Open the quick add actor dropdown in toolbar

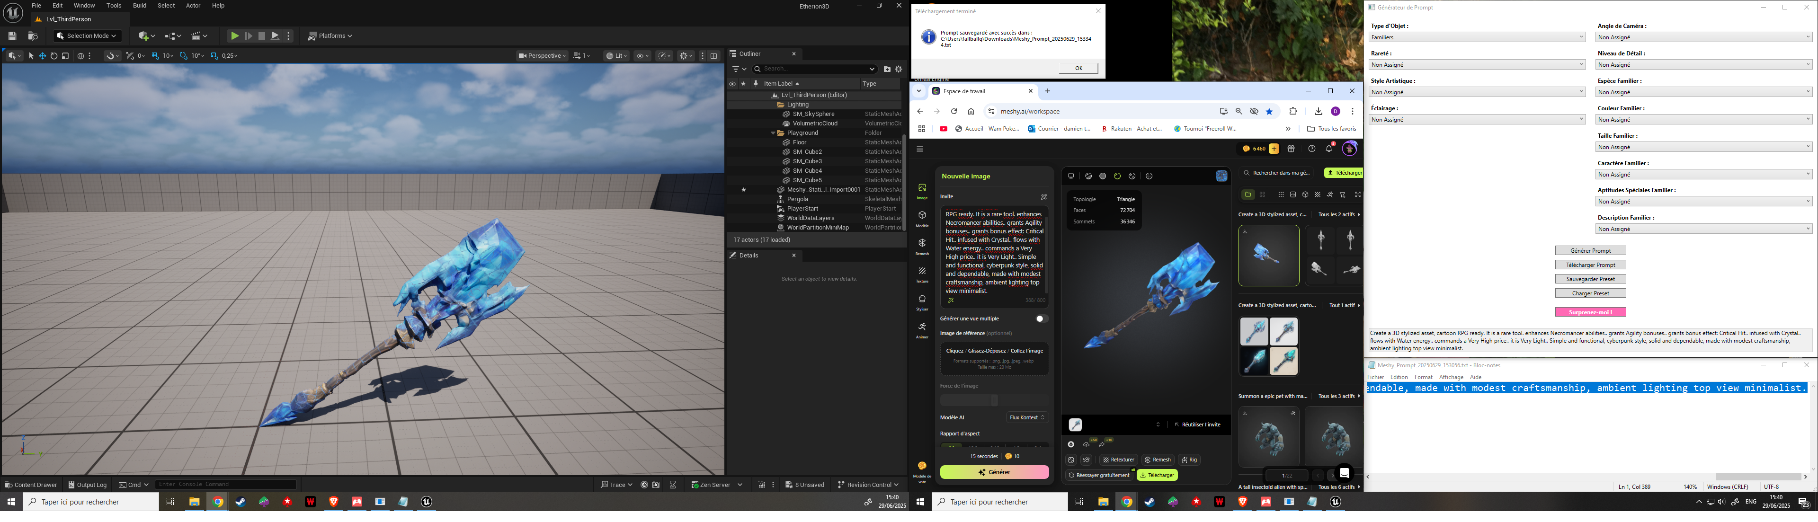147,36
